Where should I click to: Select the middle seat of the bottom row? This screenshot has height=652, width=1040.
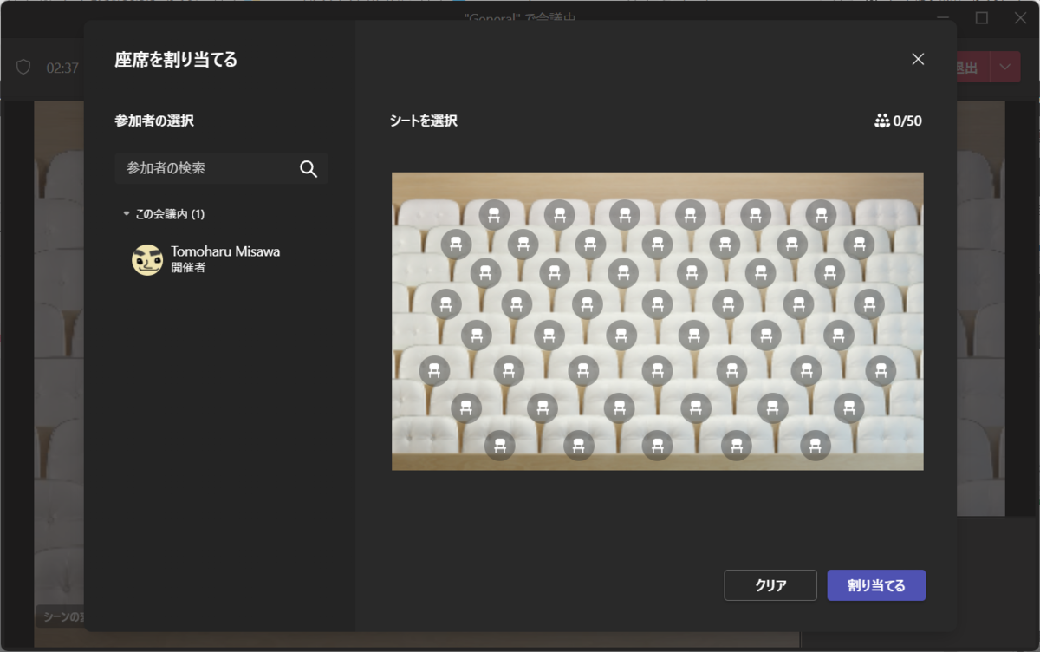(x=657, y=446)
